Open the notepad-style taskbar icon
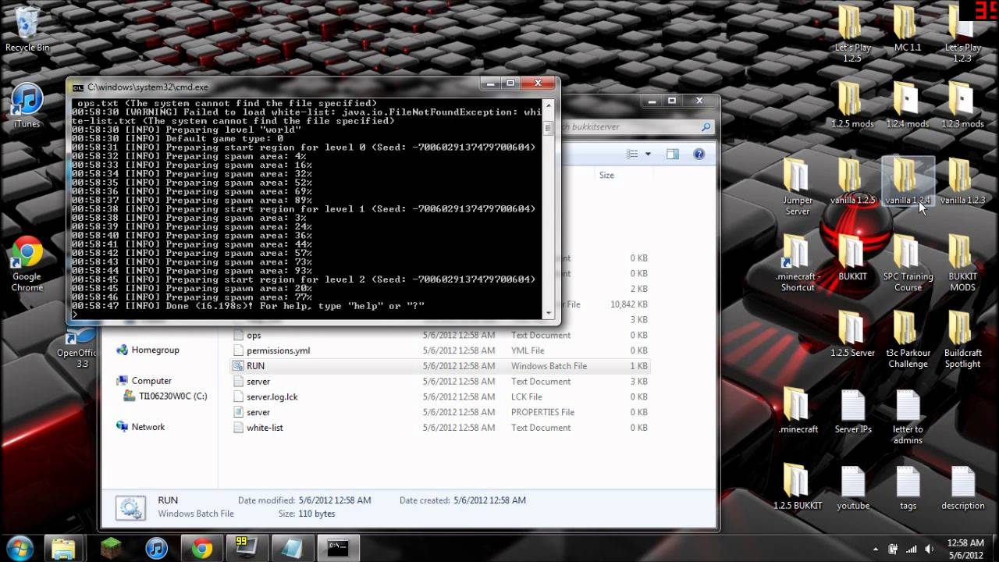This screenshot has width=999, height=562. [293, 548]
